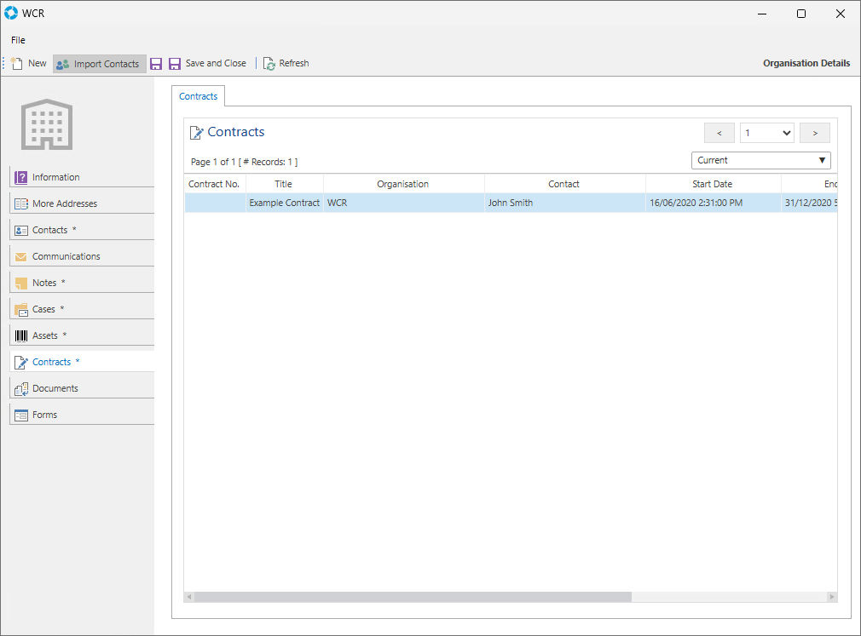Go to the Assets barcode section

tap(44, 335)
